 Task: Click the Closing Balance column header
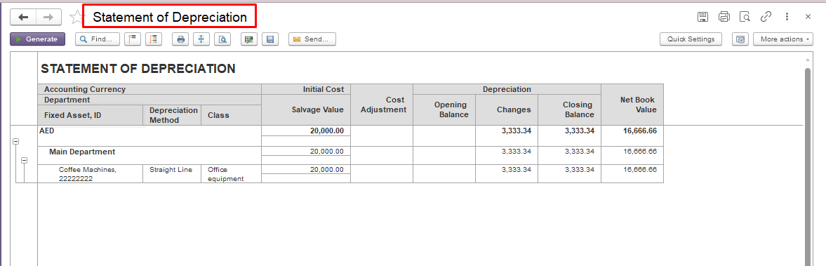[x=569, y=109]
